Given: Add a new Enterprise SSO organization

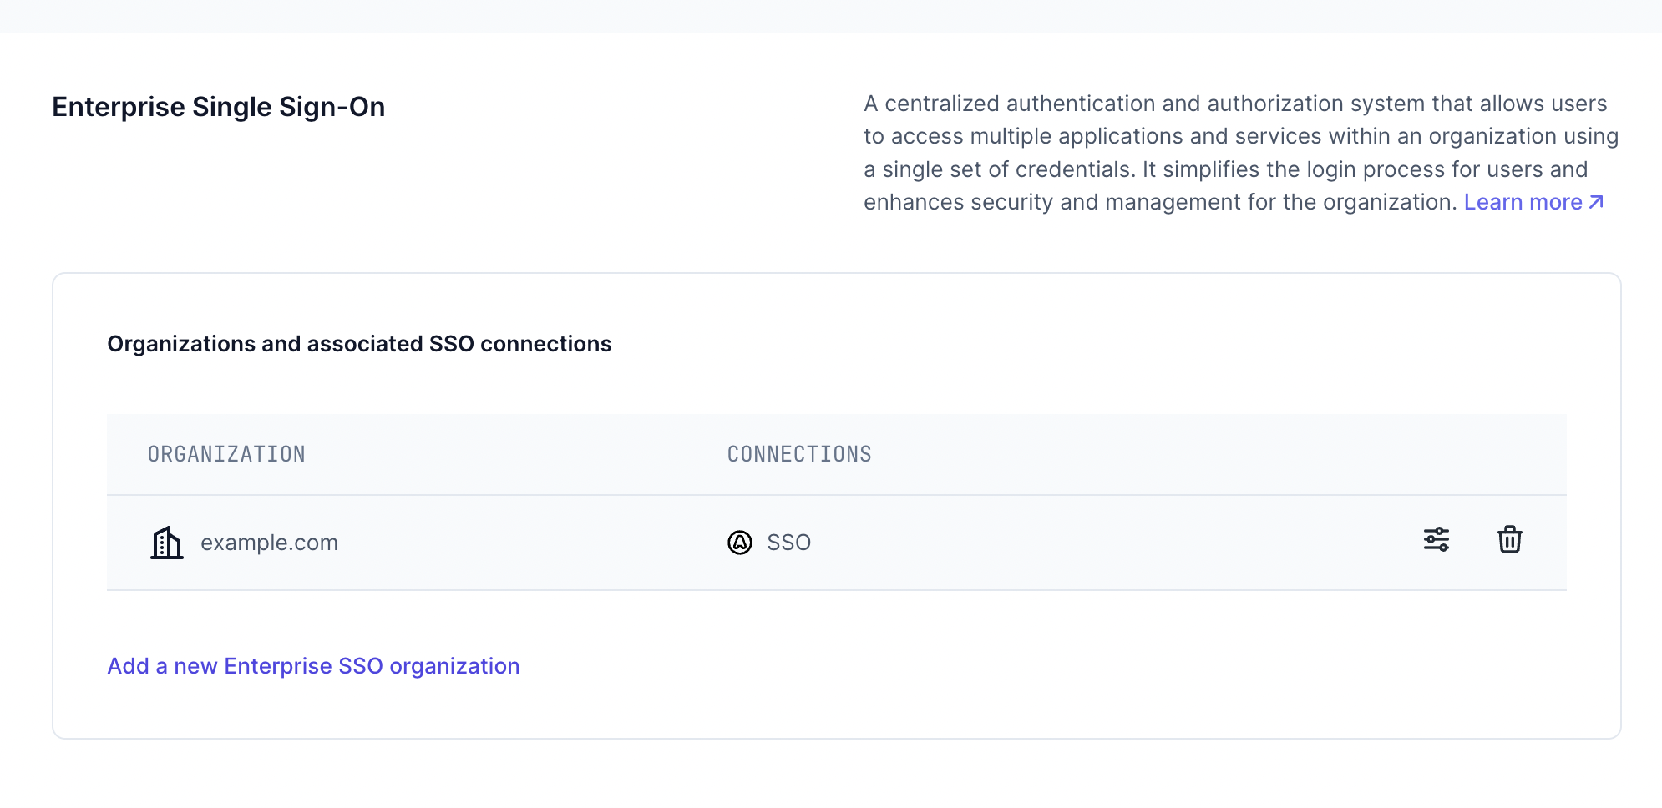Looking at the screenshot, I should pyautogui.click(x=313, y=666).
